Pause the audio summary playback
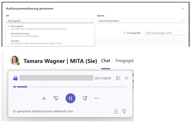Image resolution: width=191 pixels, height=123 pixels. coord(70,98)
